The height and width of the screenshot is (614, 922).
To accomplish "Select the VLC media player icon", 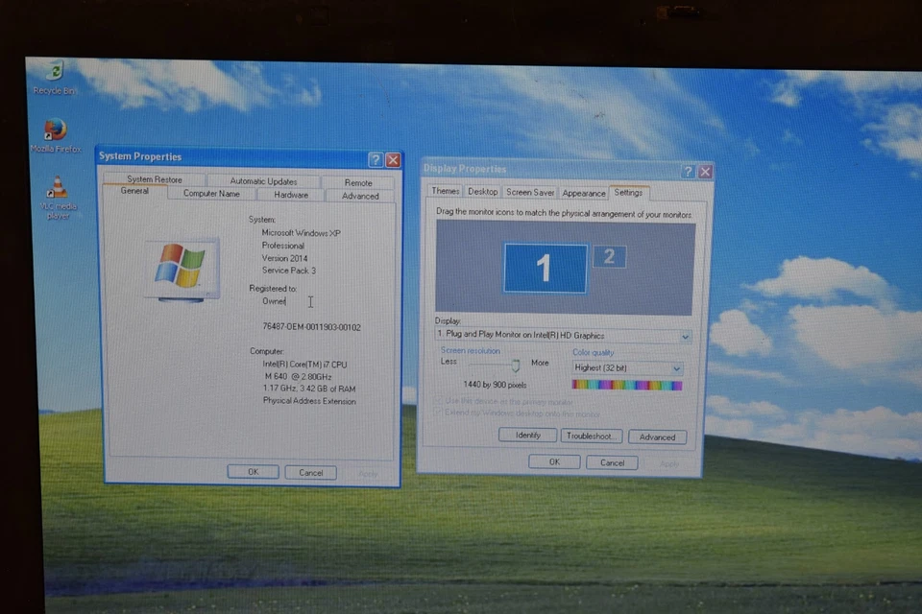I will pyautogui.click(x=58, y=198).
